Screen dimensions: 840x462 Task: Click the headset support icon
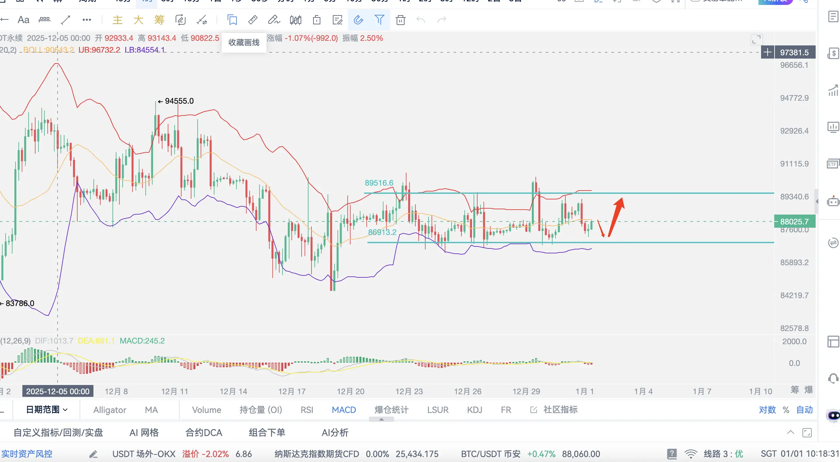[x=833, y=378]
